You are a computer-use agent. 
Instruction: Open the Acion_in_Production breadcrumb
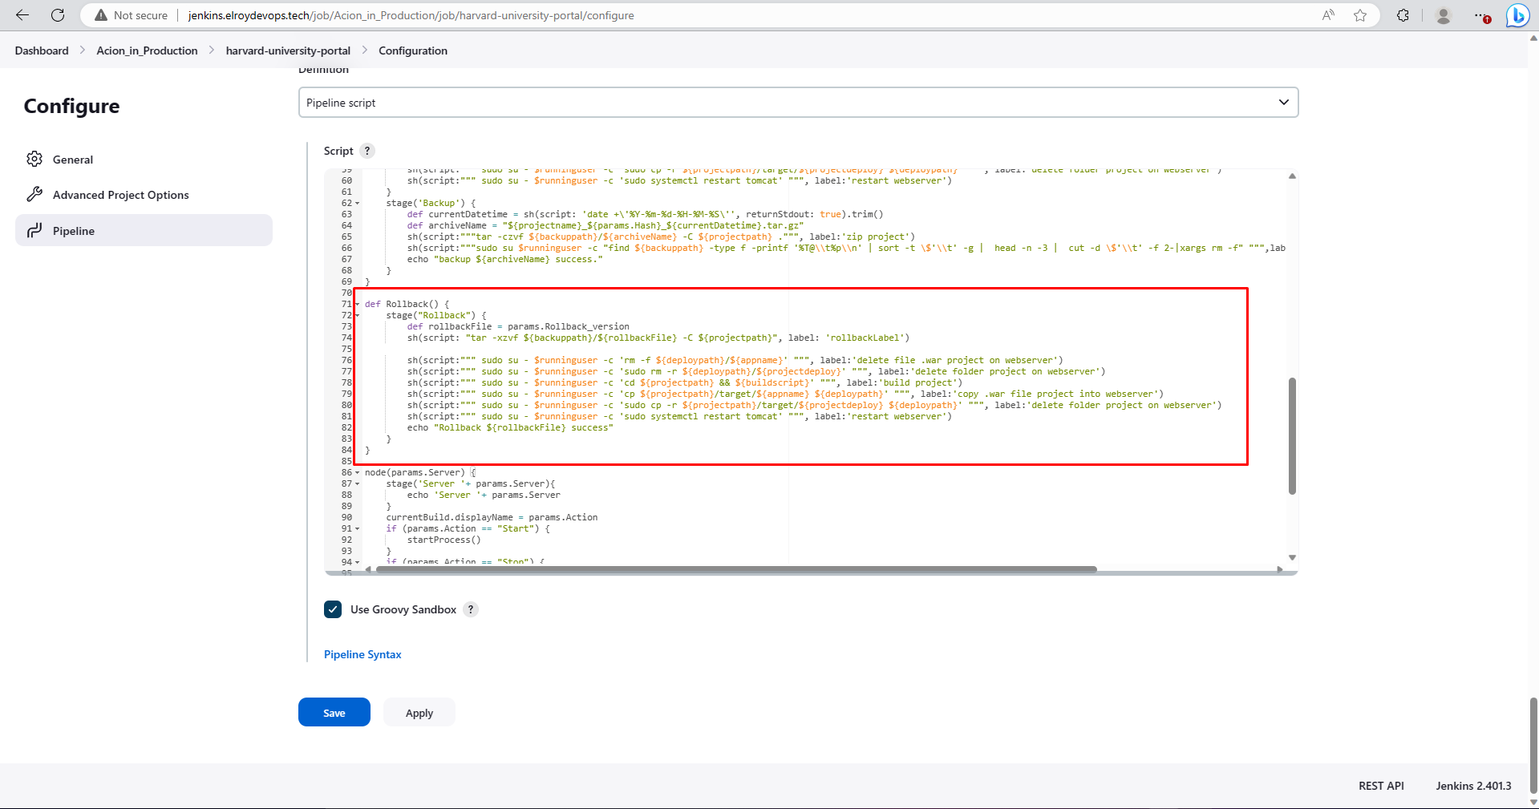click(x=147, y=51)
